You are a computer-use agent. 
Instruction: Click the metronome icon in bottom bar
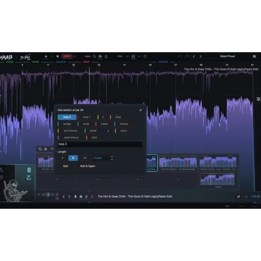92,197
